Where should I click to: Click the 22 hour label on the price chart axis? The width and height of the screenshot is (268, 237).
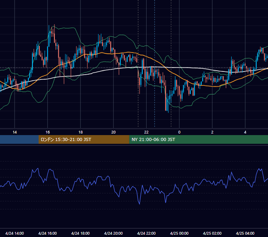[x=146, y=132]
